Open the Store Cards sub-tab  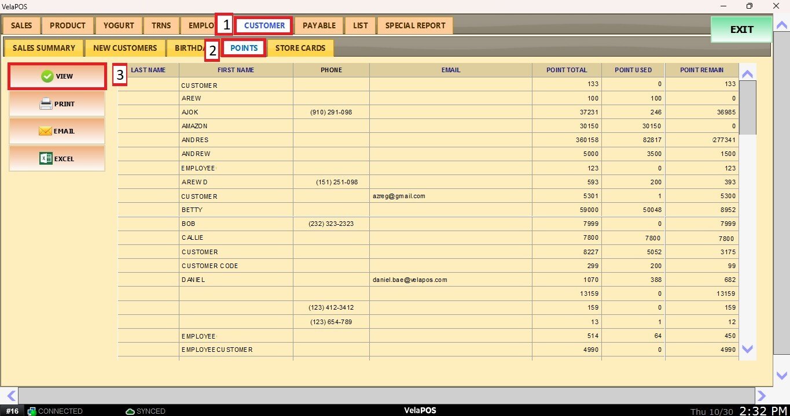(x=300, y=48)
